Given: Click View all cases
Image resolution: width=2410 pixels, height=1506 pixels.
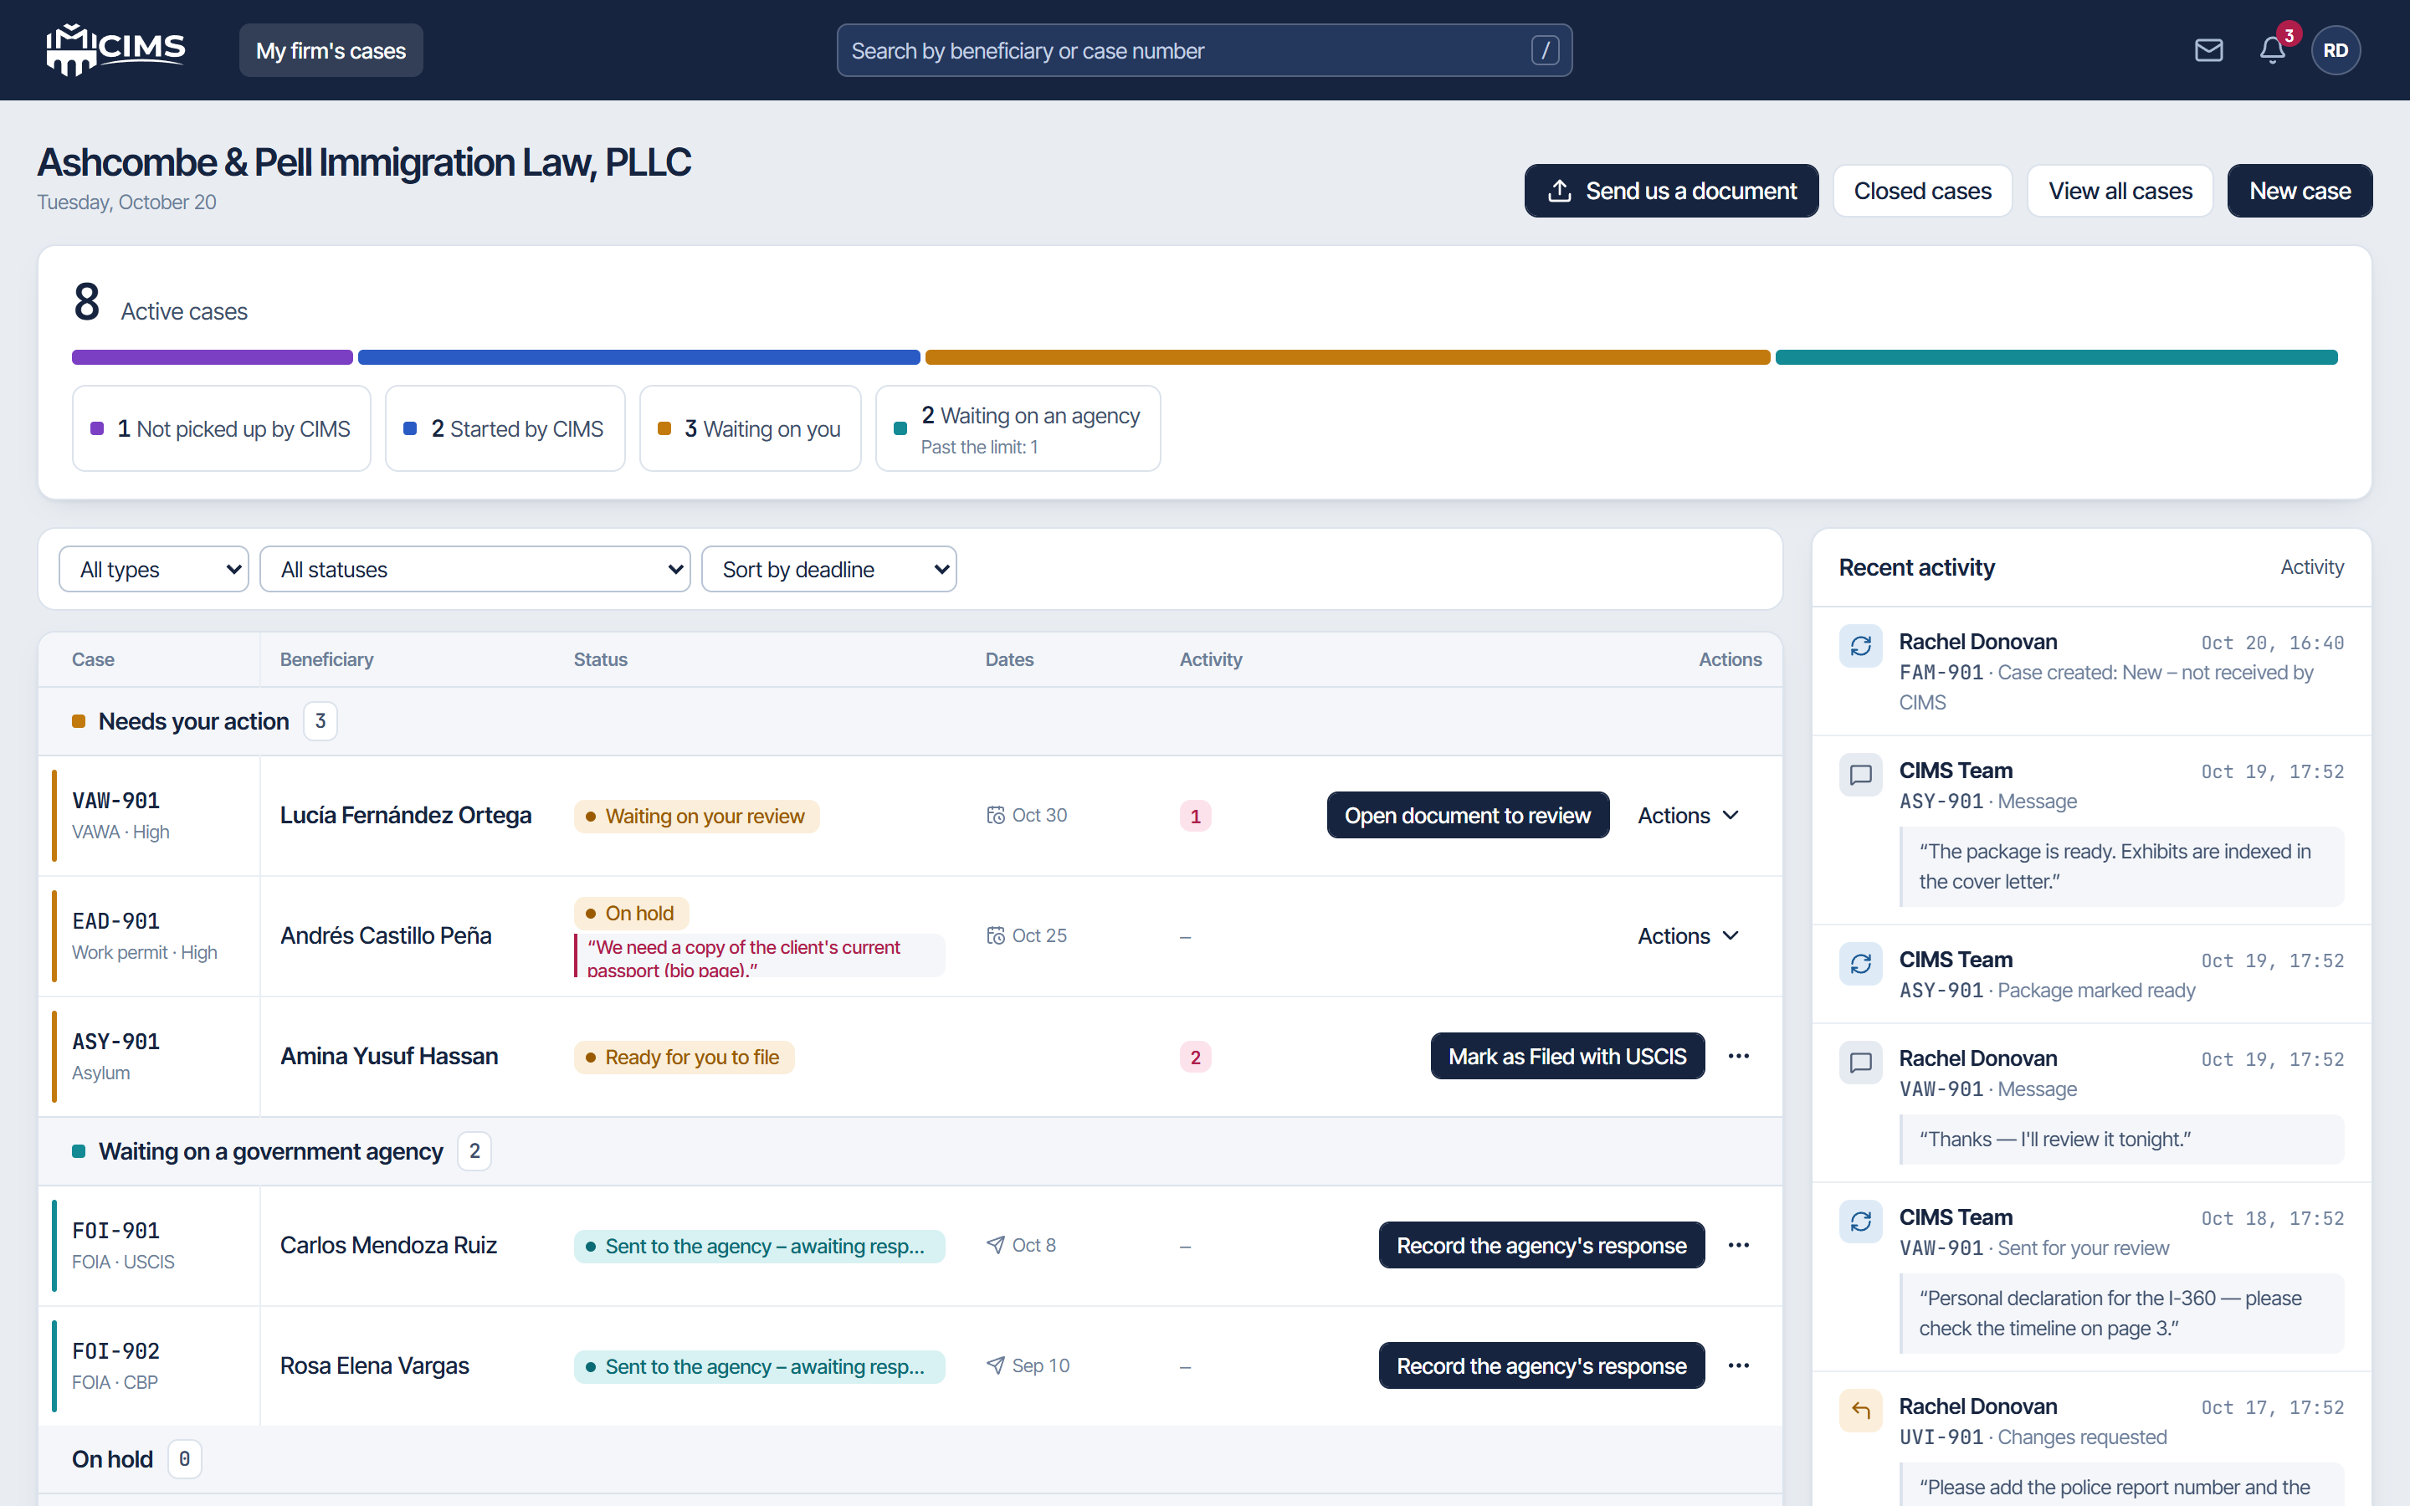Looking at the screenshot, I should 2120,190.
